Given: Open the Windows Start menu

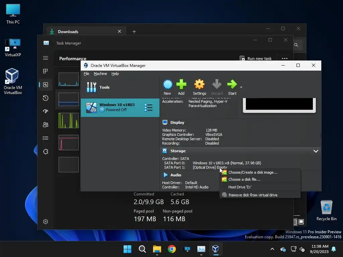Looking at the screenshot, I should click(x=127, y=249).
